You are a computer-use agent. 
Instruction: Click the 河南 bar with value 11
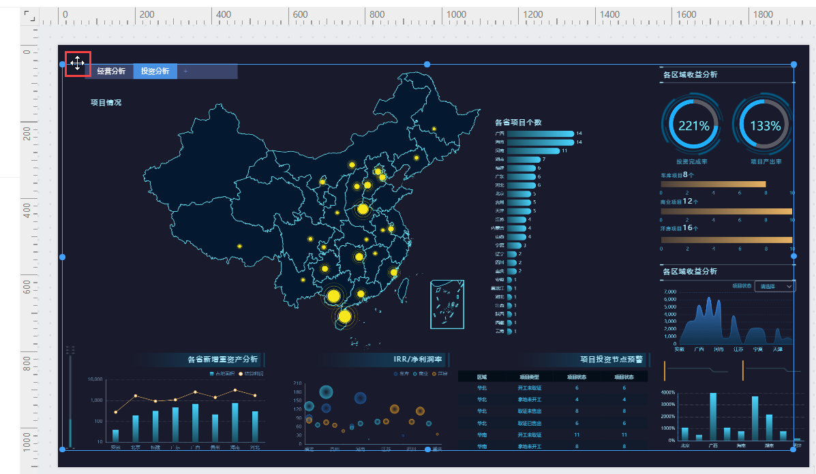click(x=533, y=151)
